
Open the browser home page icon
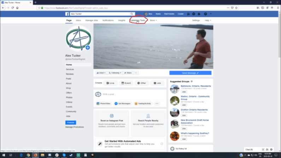(17, 8)
